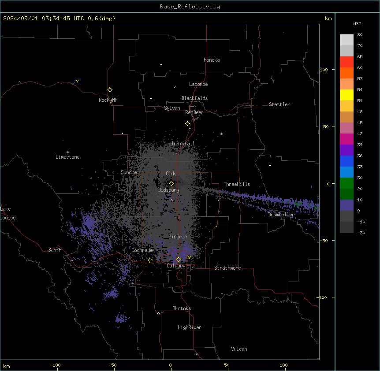Click the Airdrie label

[178, 237]
